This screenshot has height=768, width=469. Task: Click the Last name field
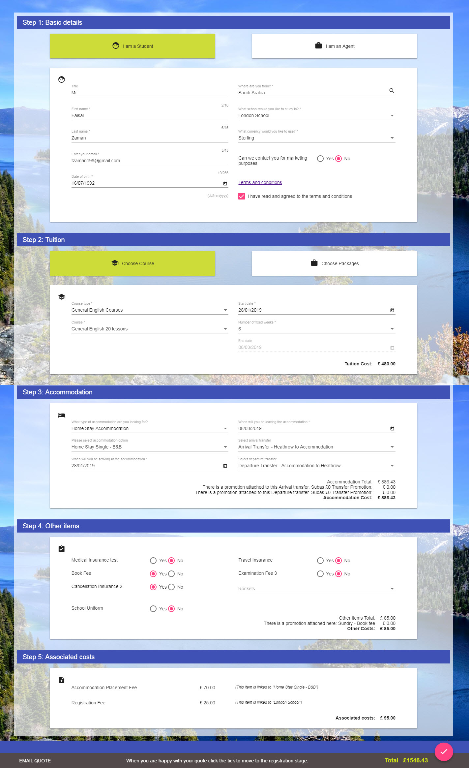pyautogui.click(x=150, y=138)
